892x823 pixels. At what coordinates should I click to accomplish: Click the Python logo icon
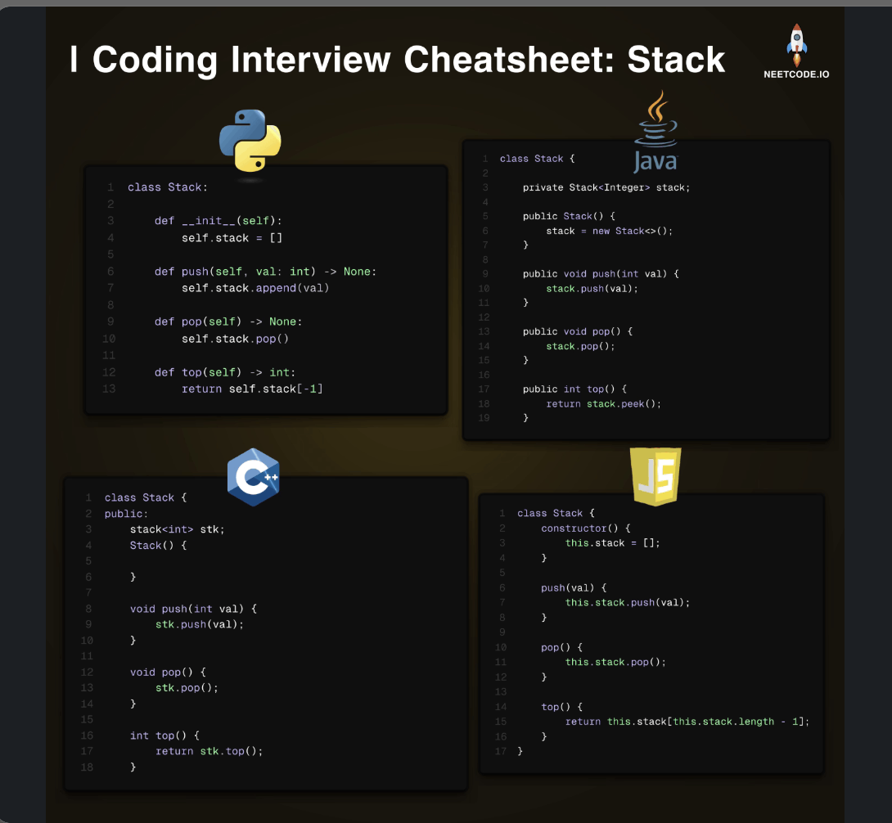coord(250,140)
